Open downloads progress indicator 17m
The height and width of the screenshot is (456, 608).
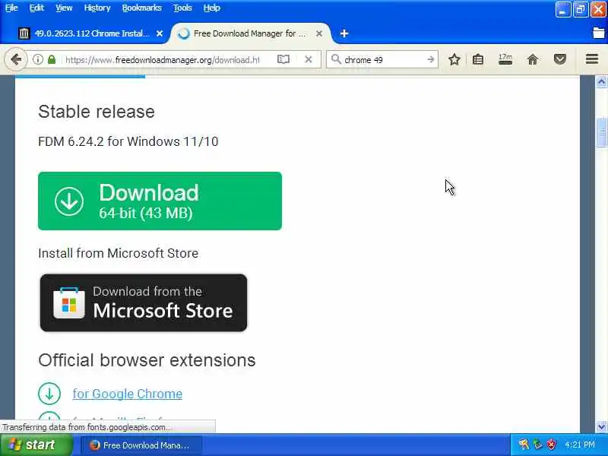[505, 59]
